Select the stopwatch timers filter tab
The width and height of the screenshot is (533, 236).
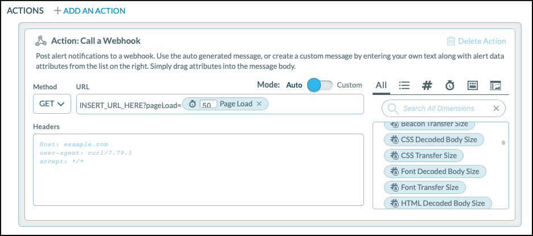pos(449,85)
